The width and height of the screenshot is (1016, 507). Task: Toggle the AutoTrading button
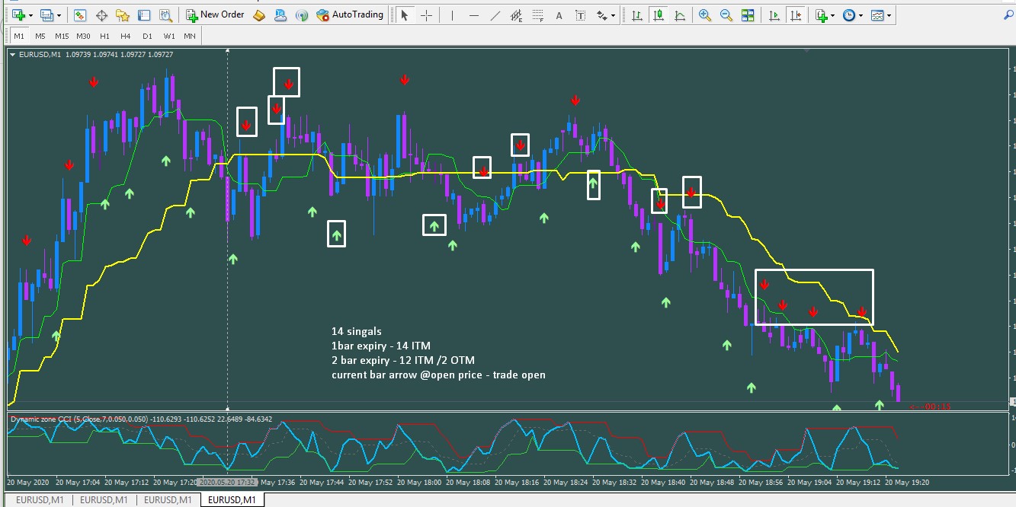350,14
